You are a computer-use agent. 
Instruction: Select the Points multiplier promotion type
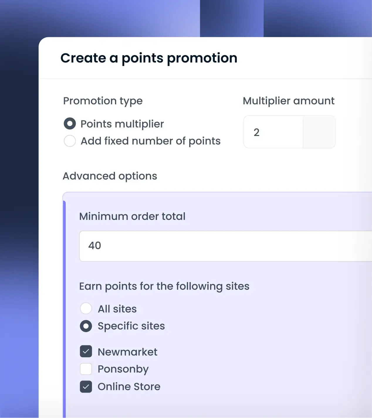click(x=70, y=124)
